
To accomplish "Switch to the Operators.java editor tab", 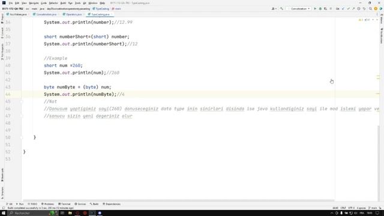I will tap(73, 14).
